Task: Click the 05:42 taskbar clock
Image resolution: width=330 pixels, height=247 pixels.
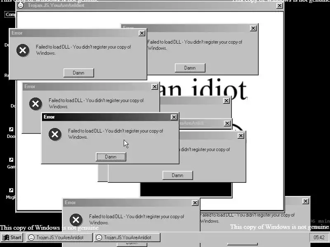Action: [319, 238]
